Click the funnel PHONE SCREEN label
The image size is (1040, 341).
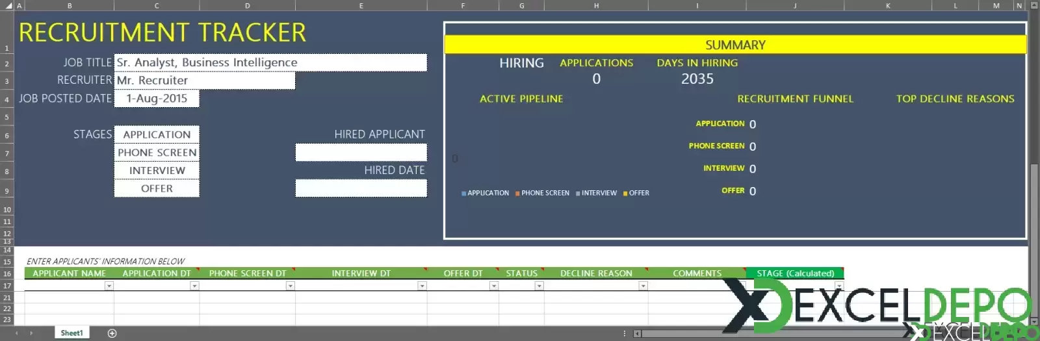pos(716,146)
